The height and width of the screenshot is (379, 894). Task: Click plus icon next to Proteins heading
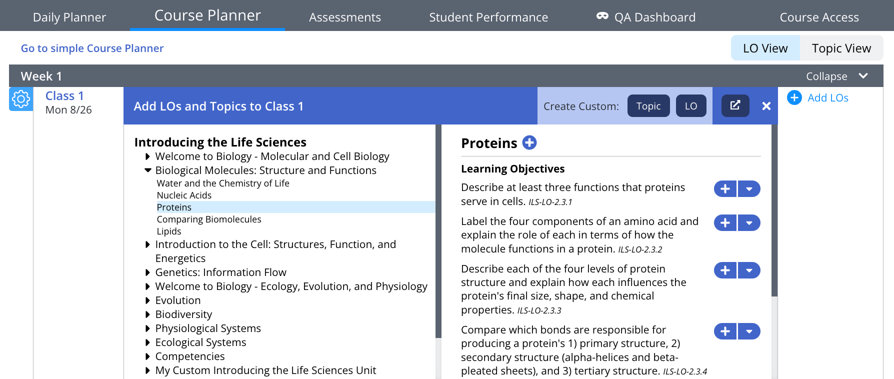click(x=529, y=143)
